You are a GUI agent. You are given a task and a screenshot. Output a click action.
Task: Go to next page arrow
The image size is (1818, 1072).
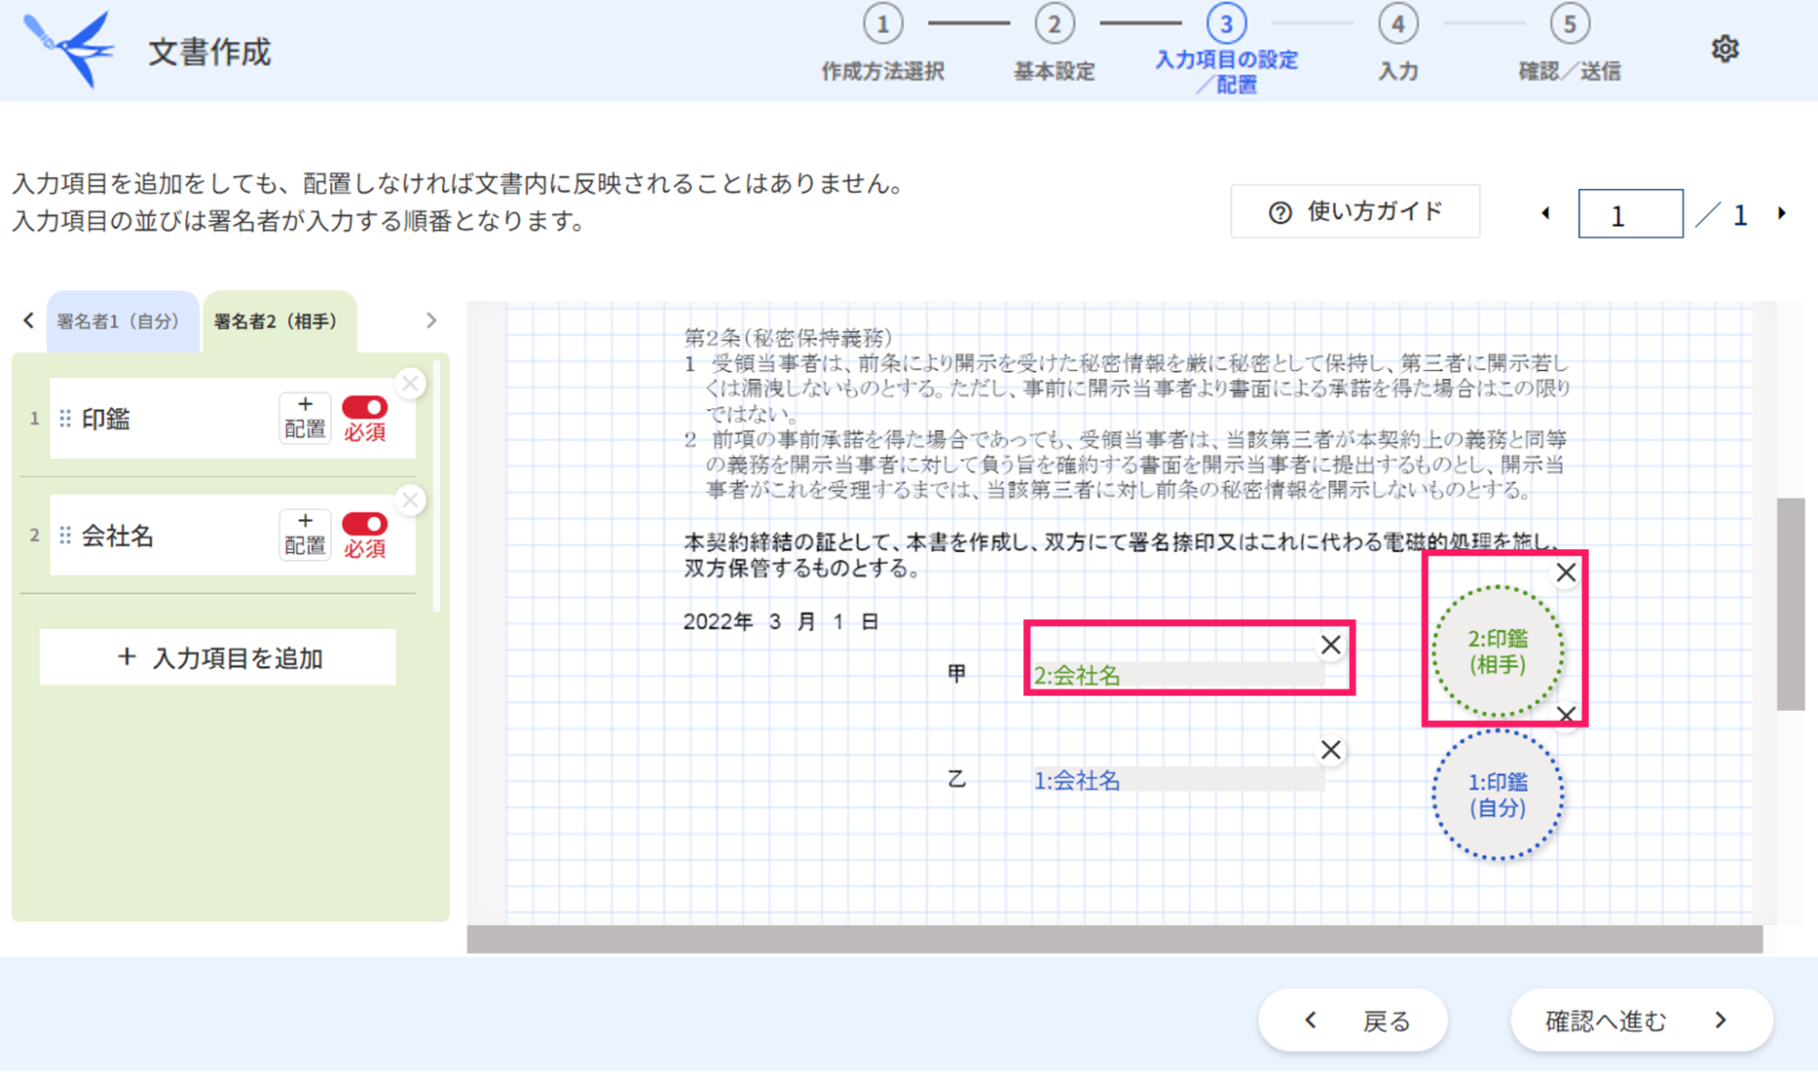coord(1782,214)
